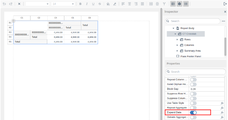Collapse the Report Body tree node
228x120 pixels.
(173, 28)
